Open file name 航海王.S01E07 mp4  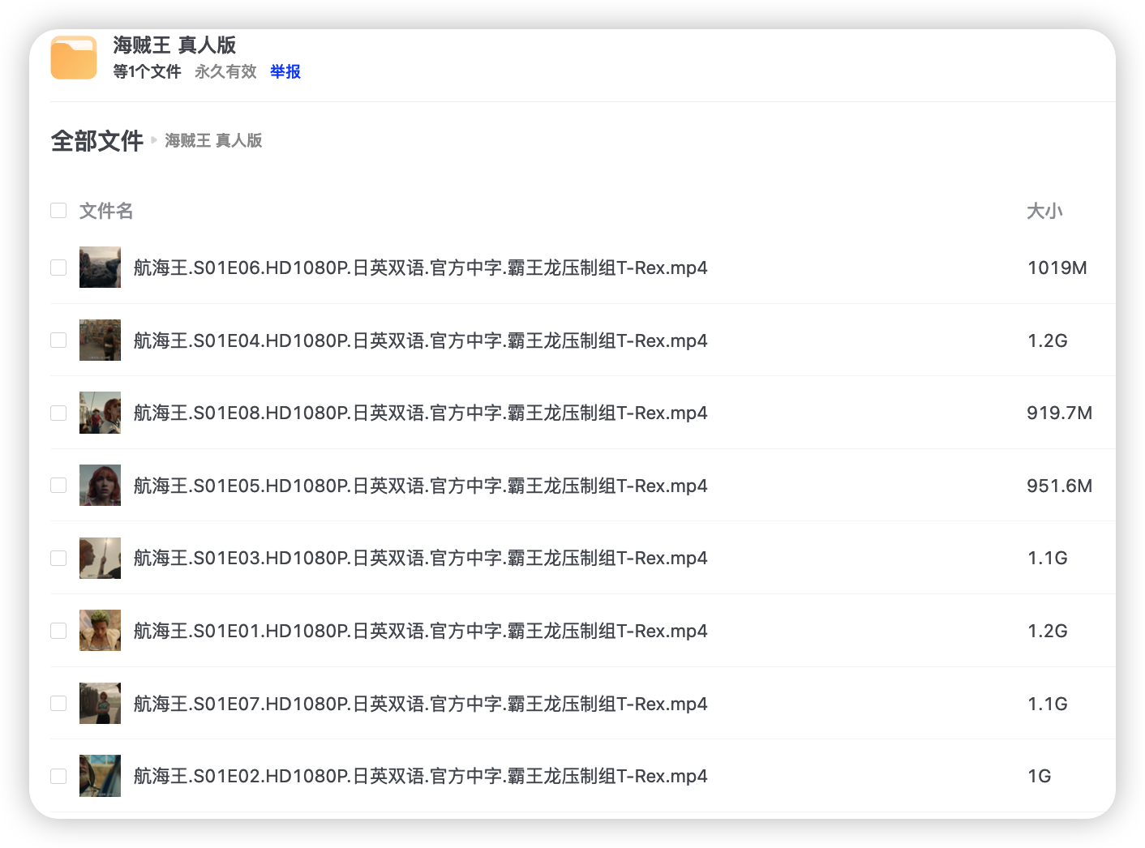coord(420,704)
